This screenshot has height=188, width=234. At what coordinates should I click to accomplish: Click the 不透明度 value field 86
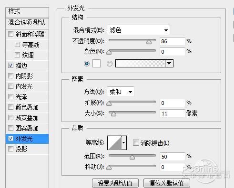(173, 41)
